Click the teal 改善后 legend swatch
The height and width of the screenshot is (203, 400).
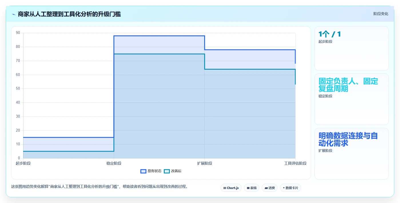pos(167,171)
